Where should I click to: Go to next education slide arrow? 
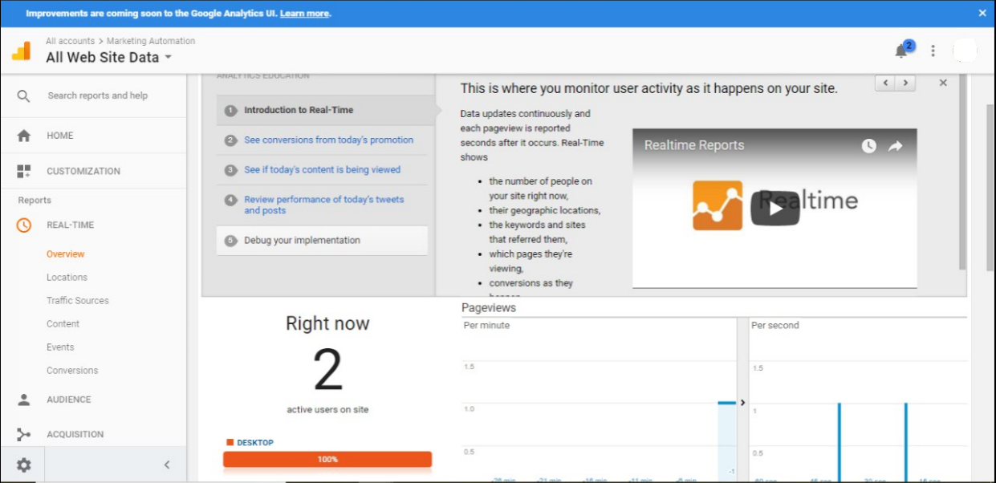905,83
